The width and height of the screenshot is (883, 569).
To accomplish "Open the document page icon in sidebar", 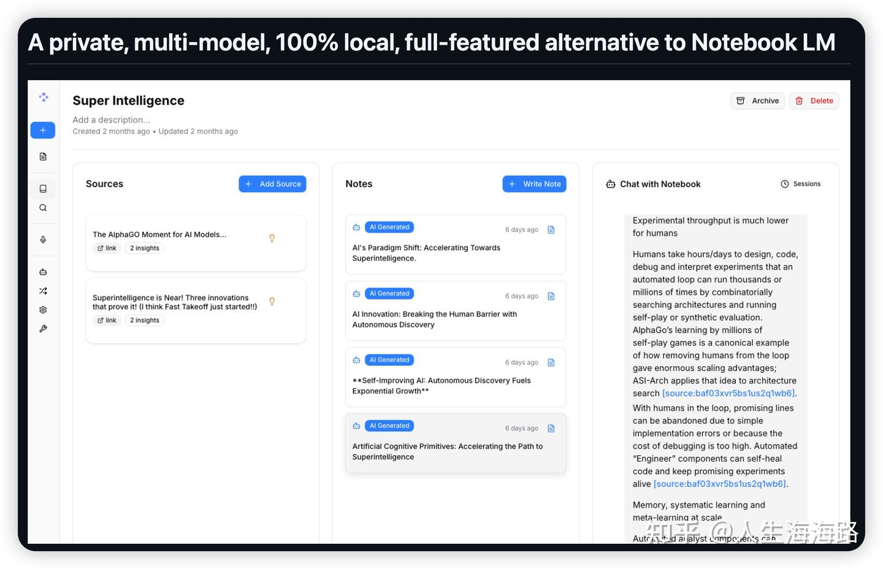I will (43, 157).
